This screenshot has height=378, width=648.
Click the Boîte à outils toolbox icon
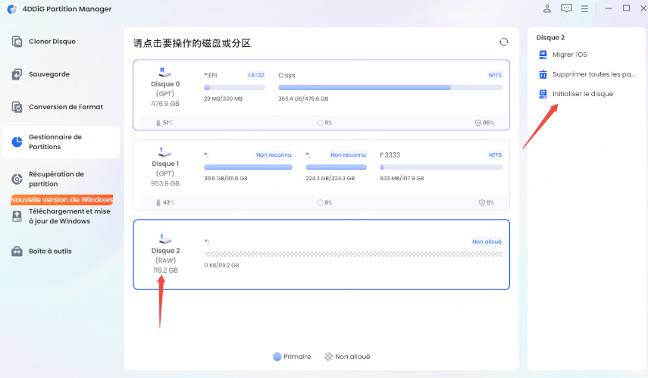coord(17,251)
